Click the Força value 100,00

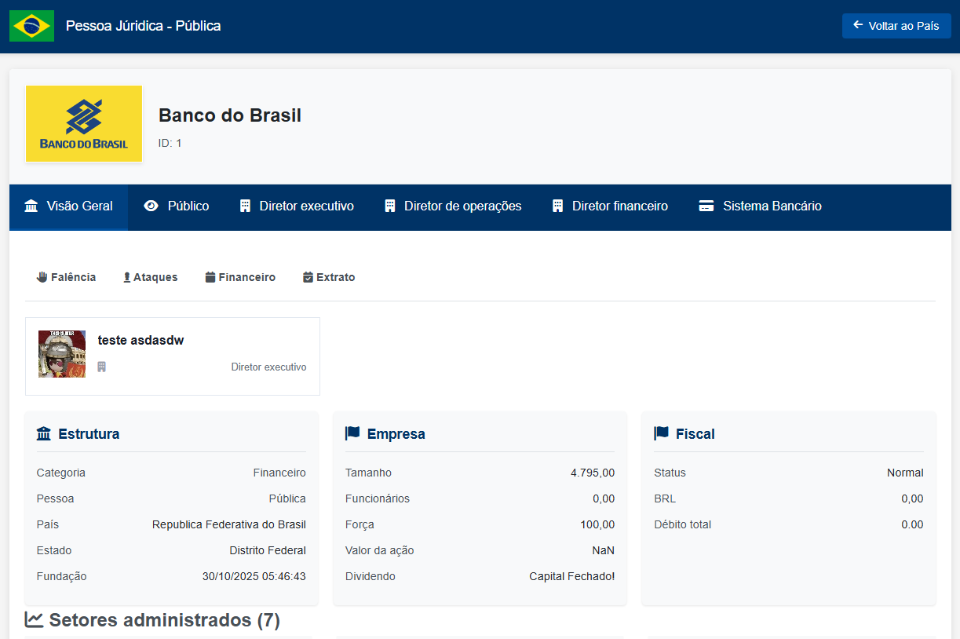(597, 524)
